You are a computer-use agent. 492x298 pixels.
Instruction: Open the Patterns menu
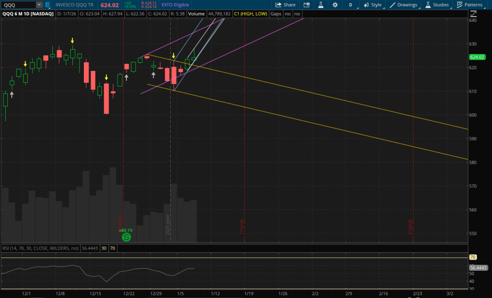click(470, 5)
